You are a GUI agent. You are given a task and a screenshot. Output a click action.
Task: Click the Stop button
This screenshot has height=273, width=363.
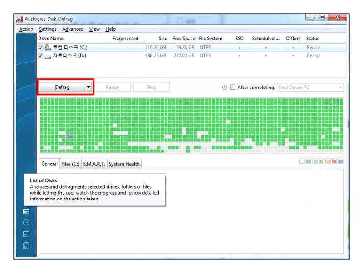point(152,87)
